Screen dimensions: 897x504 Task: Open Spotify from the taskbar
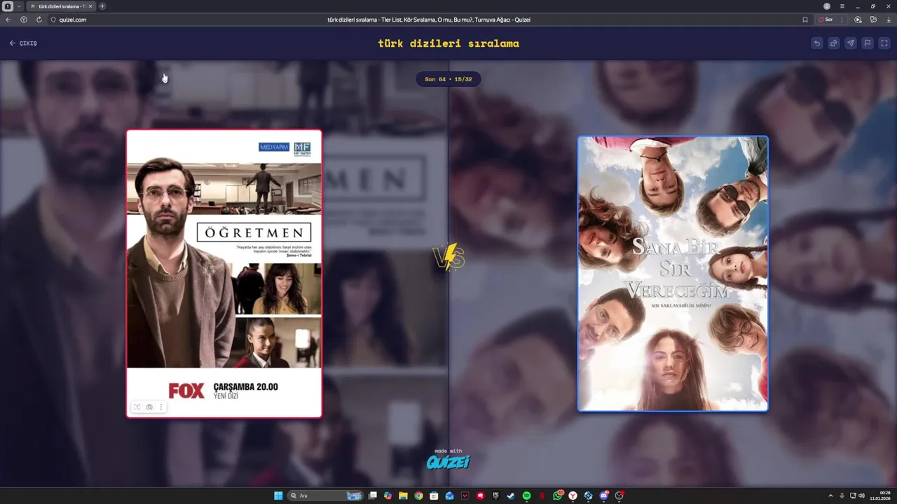526,496
